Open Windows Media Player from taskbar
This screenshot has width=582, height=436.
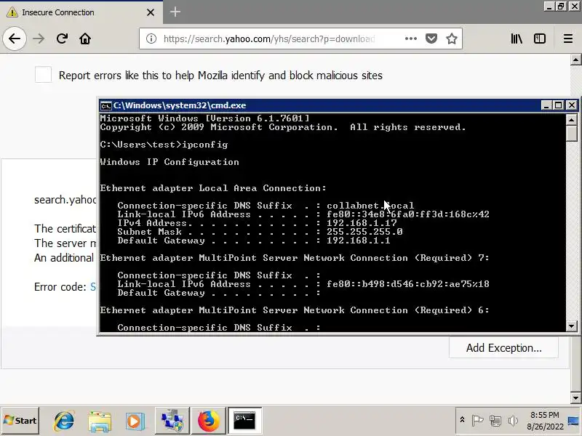[x=135, y=421]
